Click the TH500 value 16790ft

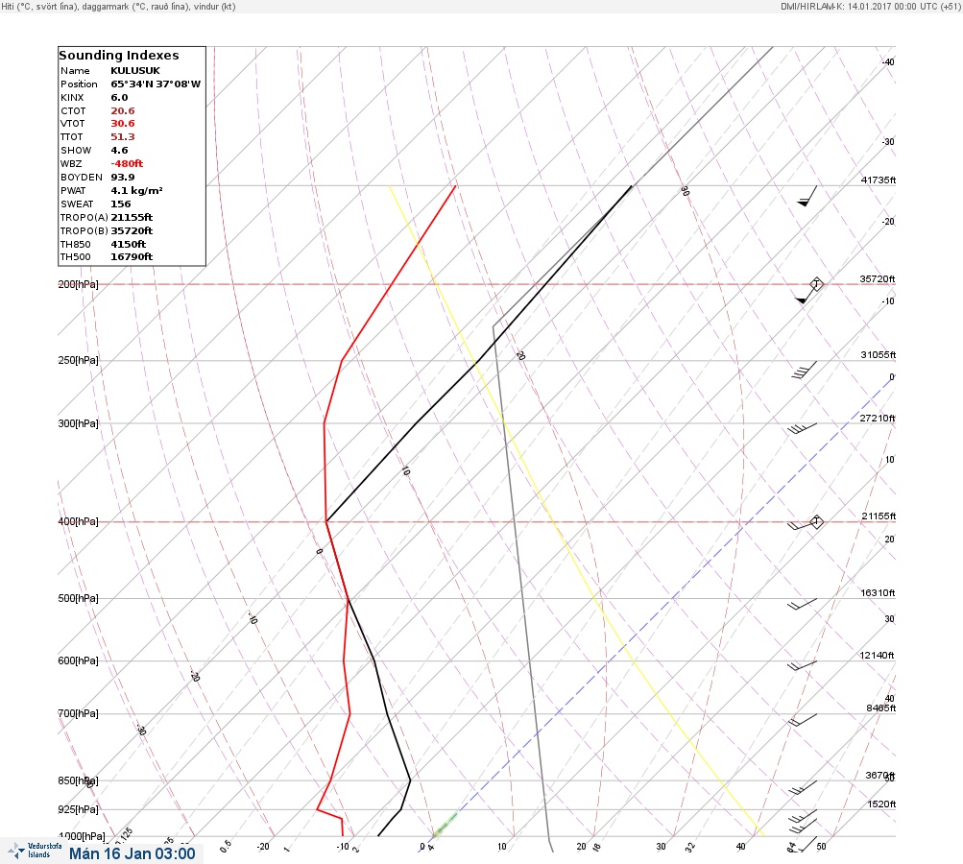coord(132,257)
